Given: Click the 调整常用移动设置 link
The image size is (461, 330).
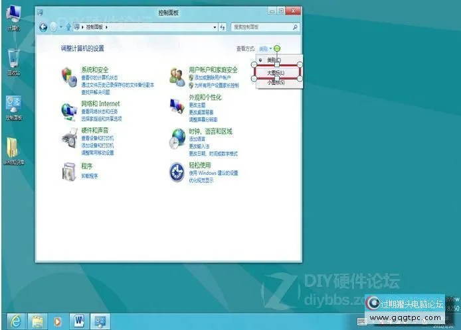Looking at the screenshot, I should point(98,153).
